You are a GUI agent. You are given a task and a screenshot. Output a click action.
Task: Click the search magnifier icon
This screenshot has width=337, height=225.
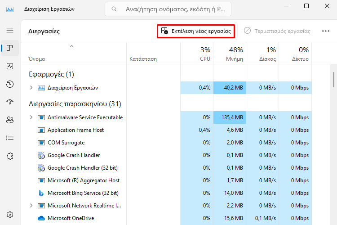(x=114, y=9)
